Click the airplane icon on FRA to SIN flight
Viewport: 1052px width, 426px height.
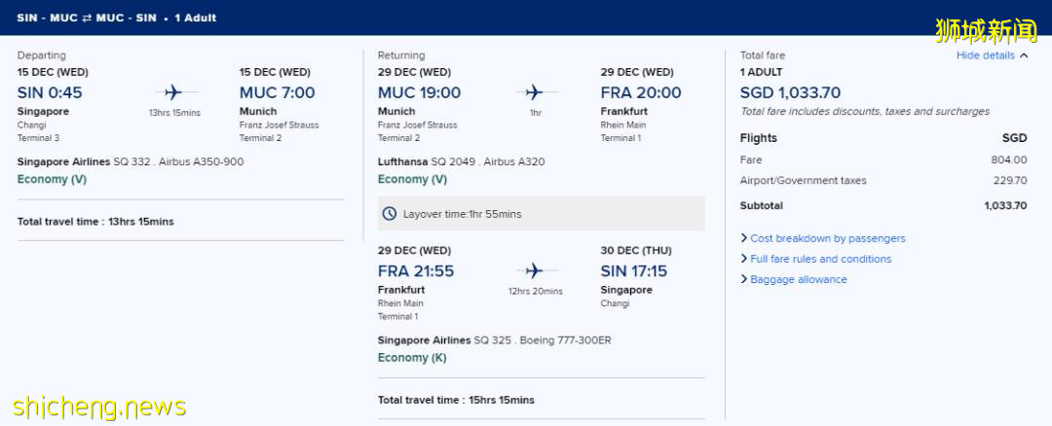tap(534, 270)
